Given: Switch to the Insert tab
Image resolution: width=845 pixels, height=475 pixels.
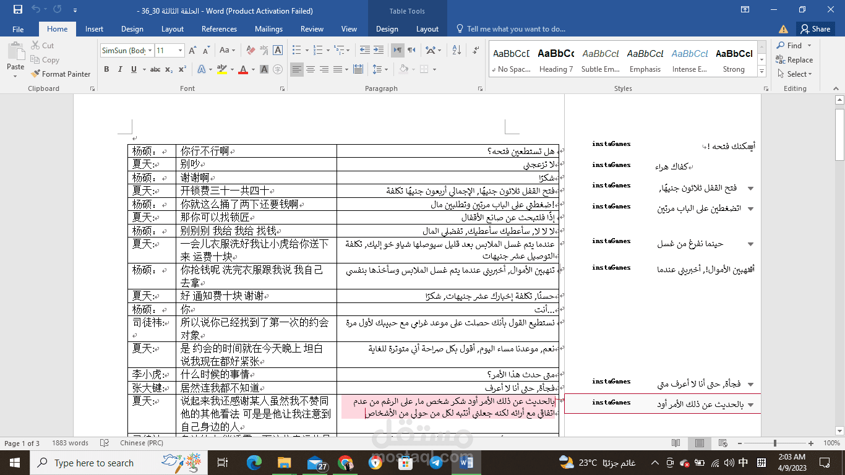Looking at the screenshot, I should point(94,29).
